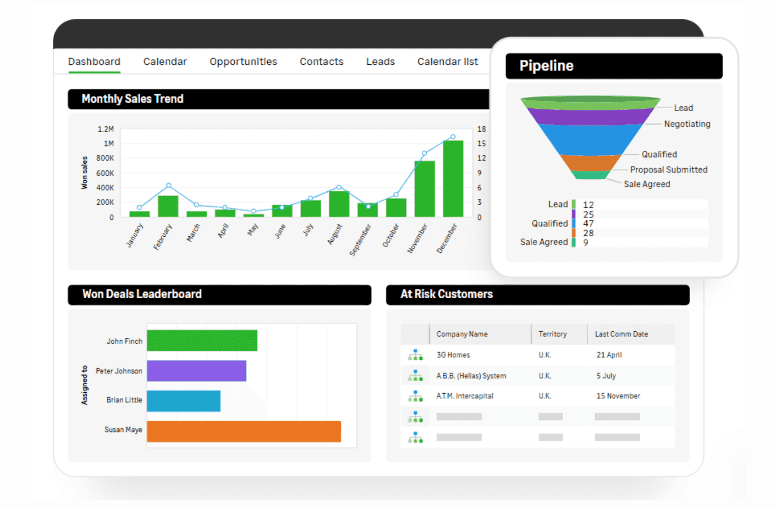Switch to the Calendar tab

(x=165, y=61)
